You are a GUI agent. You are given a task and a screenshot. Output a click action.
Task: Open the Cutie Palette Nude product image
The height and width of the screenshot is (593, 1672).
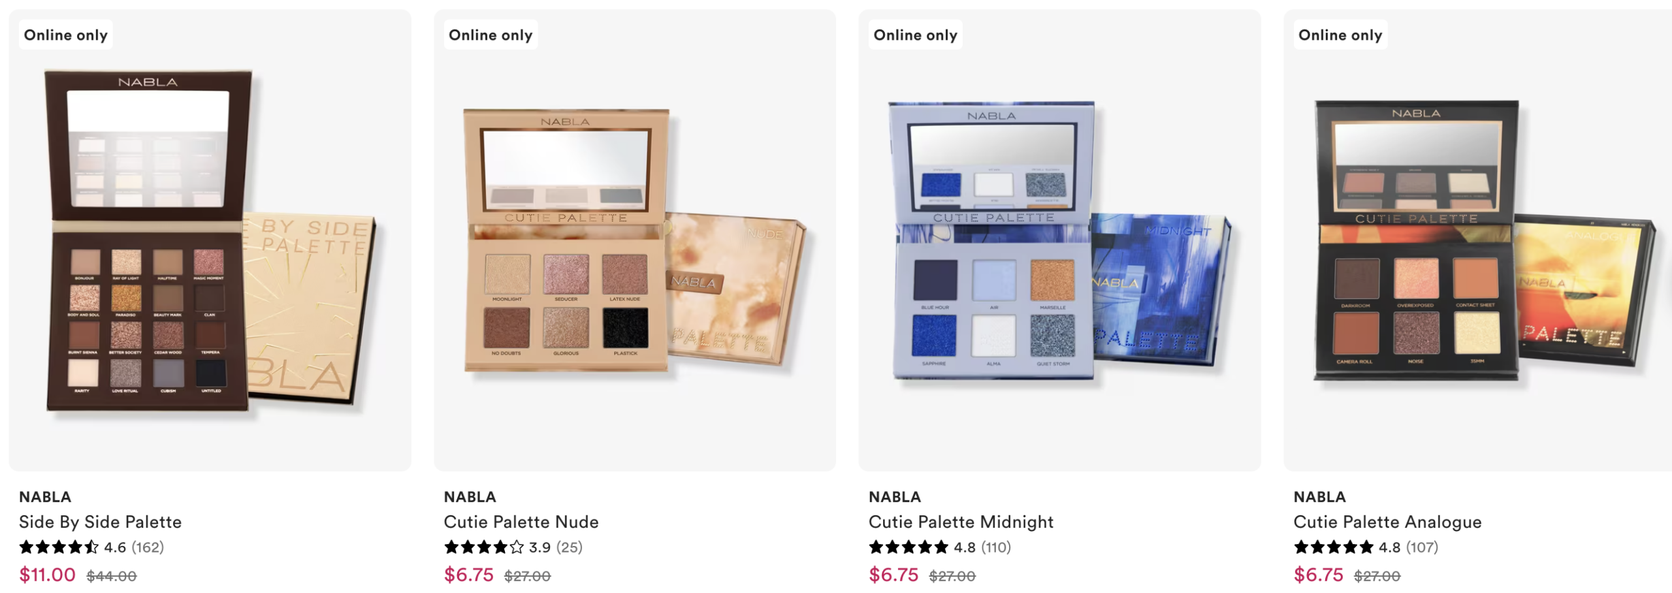(635, 240)
